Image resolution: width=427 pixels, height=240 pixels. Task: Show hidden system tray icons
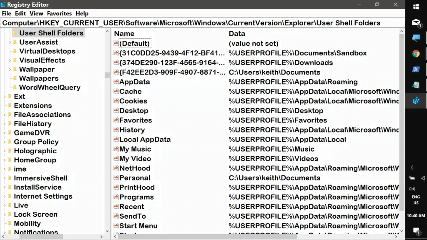point(412,167)
